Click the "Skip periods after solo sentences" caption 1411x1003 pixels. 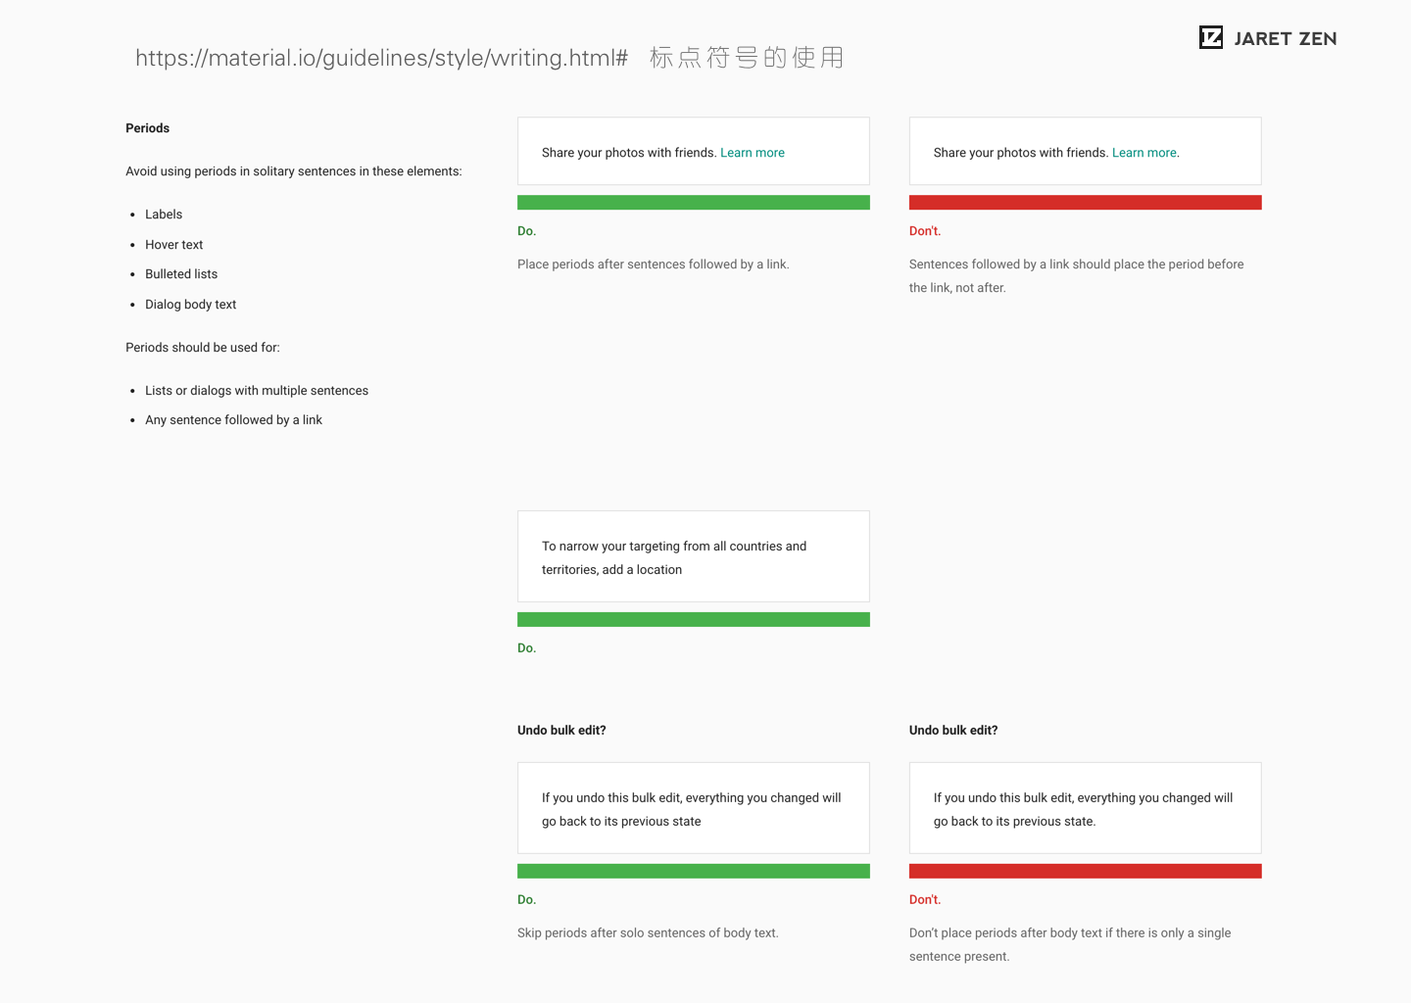(648, 933)
